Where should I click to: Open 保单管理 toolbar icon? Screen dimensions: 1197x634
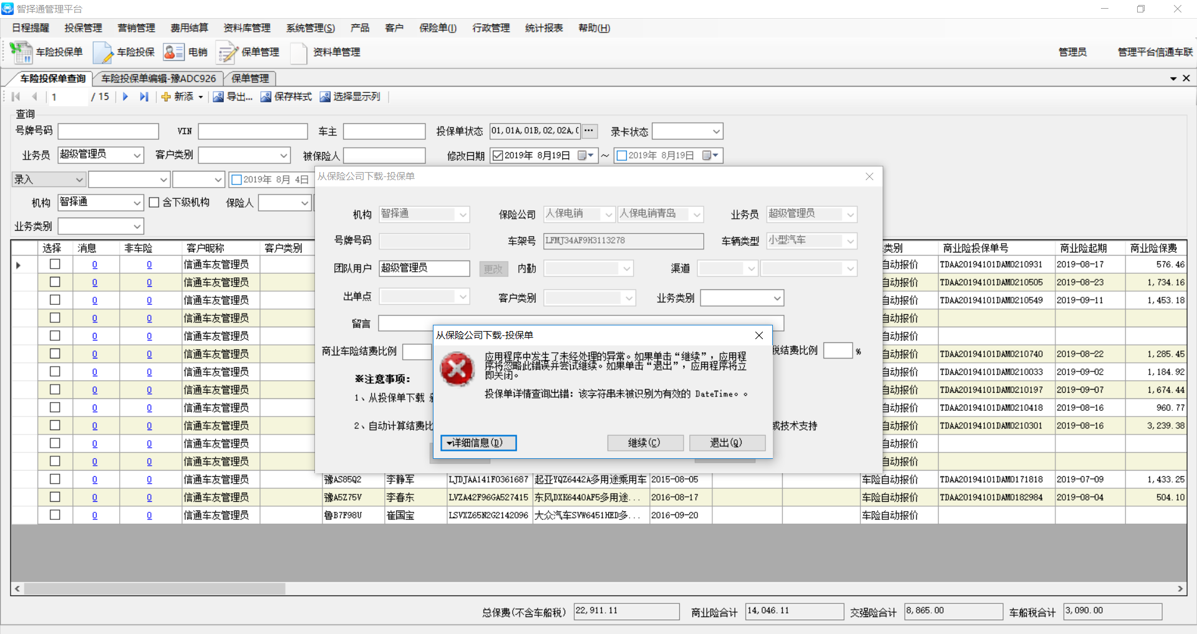(x=227, y=52)
